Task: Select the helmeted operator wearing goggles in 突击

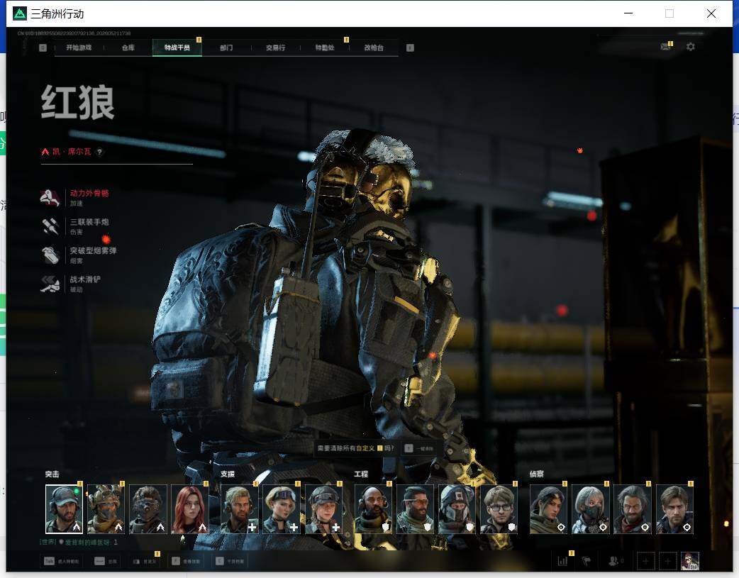Action: coord(106,508)
